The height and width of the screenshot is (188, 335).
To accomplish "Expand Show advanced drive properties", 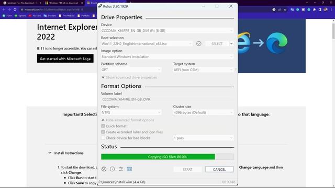I will tap(129, 77).
